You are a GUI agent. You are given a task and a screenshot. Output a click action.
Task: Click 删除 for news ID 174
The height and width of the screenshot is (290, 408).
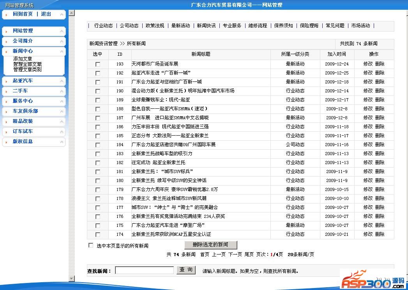[380, 234]
